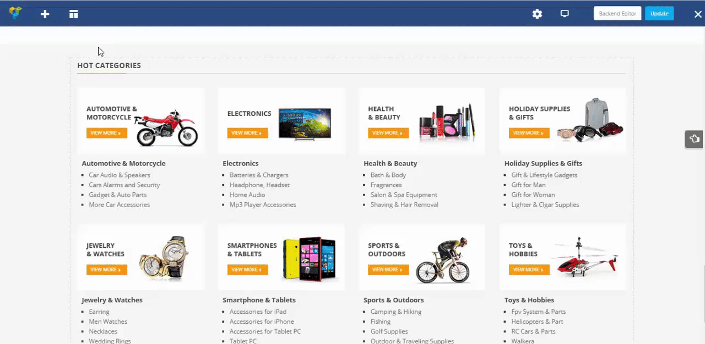Open page settings gear icon
Screen dimensions: 705x344
point(537,14)
